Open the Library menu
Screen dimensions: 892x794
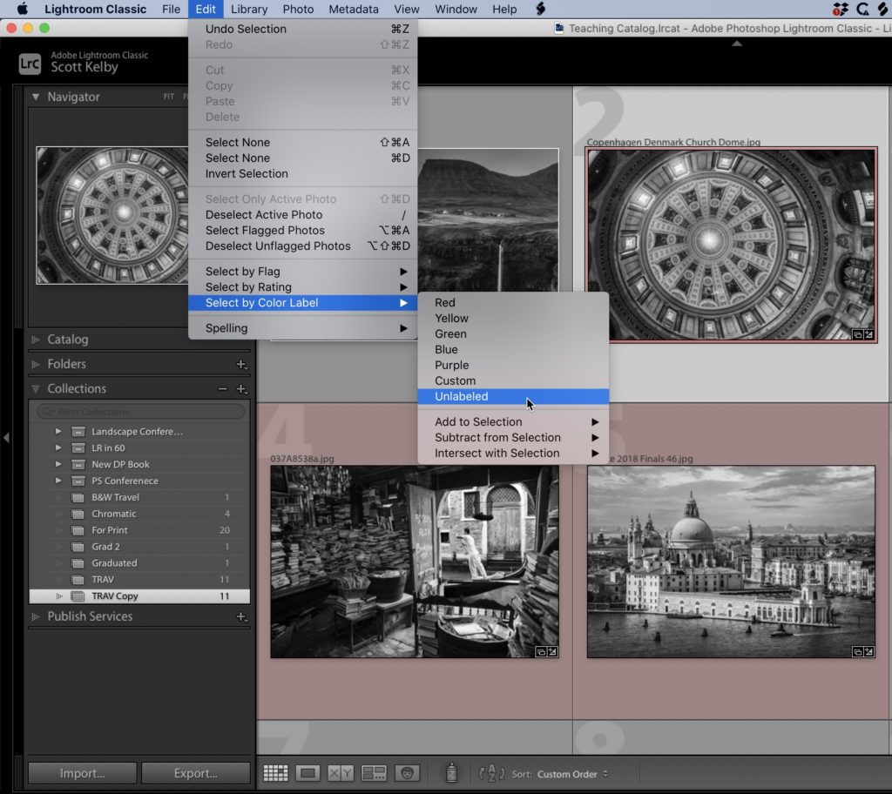click(x=249, y=9)
